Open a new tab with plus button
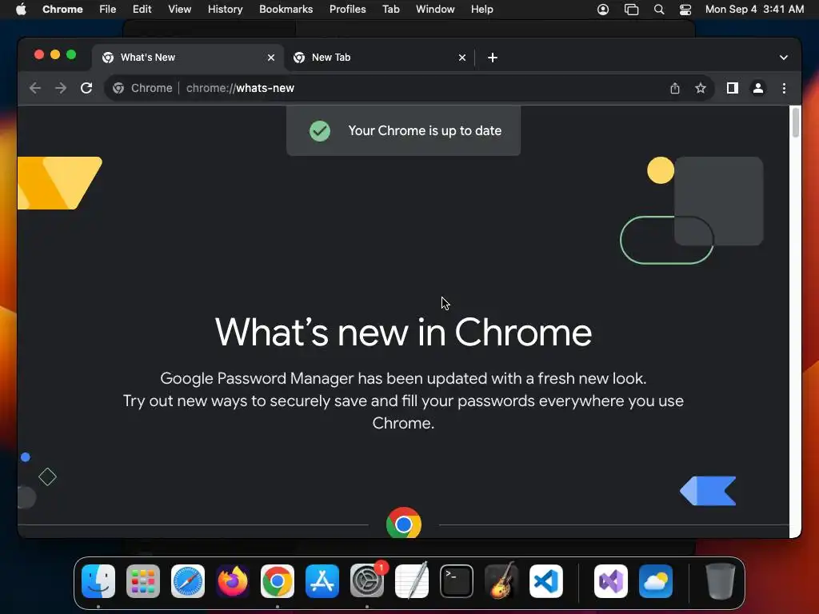Screen dimensions: 819x614 493,58
